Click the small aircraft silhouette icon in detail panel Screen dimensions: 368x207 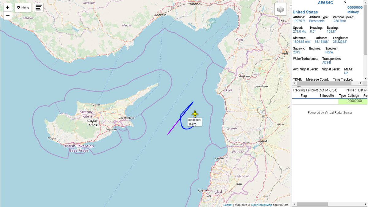[x=345, y=2]
